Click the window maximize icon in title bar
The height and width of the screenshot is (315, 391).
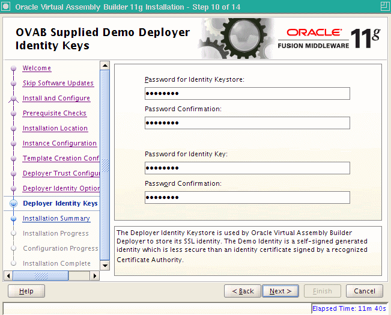pyautogui.click(x=385, y=6)
